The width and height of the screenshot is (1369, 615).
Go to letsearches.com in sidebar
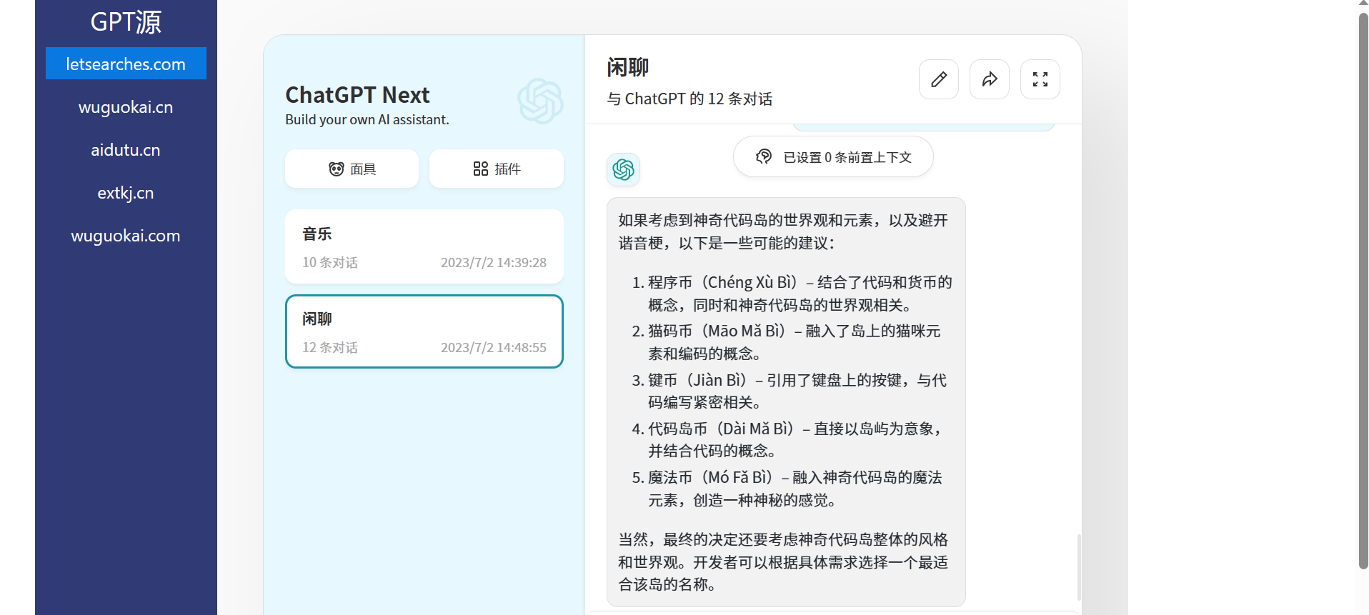tap(126, 64)
